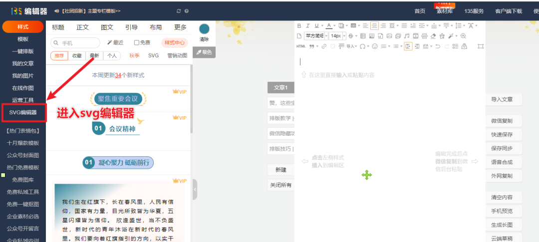Switch to the 引导 style tab
This screenshot has width=539, height=242.
(131, 27)
